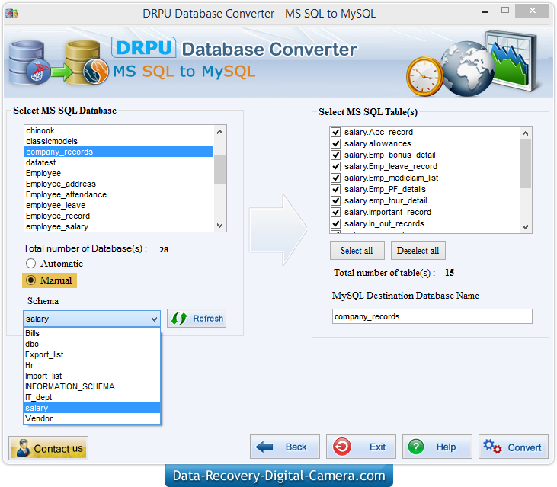Viewport: 557px width, 487px height.
Task: Uncheck salary.Emp_PF_details table
Action: [336, 189]
